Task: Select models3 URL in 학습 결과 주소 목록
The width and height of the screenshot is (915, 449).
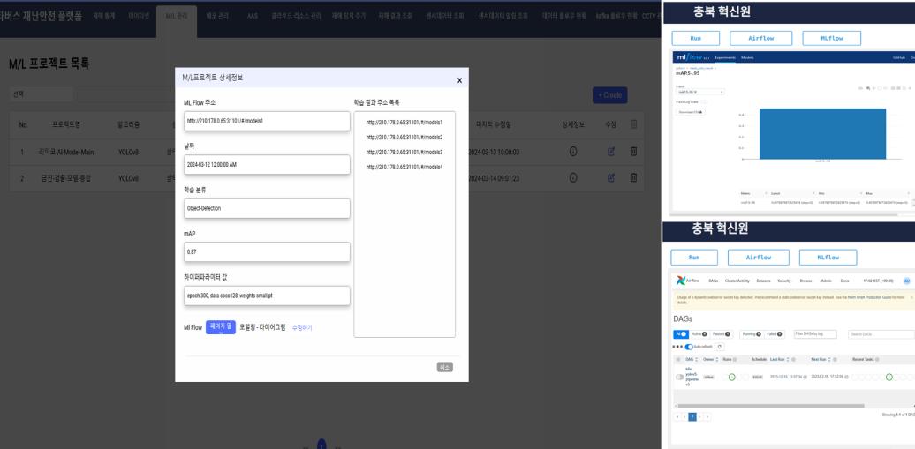Action: [405, 153]
